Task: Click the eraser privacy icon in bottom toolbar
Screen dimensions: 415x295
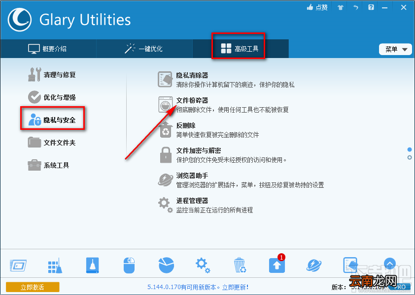Action: pyautogui.click(x=351, y=265)
